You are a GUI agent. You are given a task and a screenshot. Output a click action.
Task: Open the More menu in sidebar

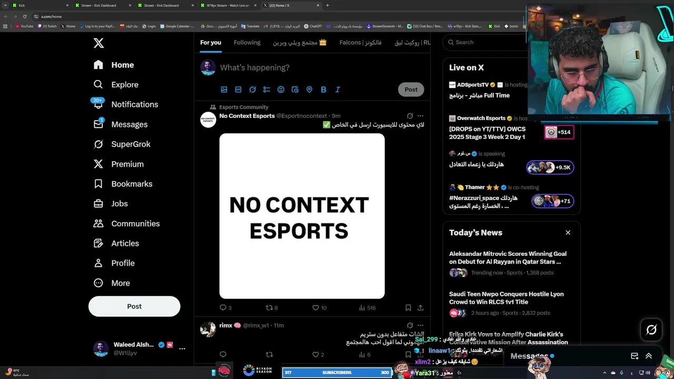coord(112,283)
